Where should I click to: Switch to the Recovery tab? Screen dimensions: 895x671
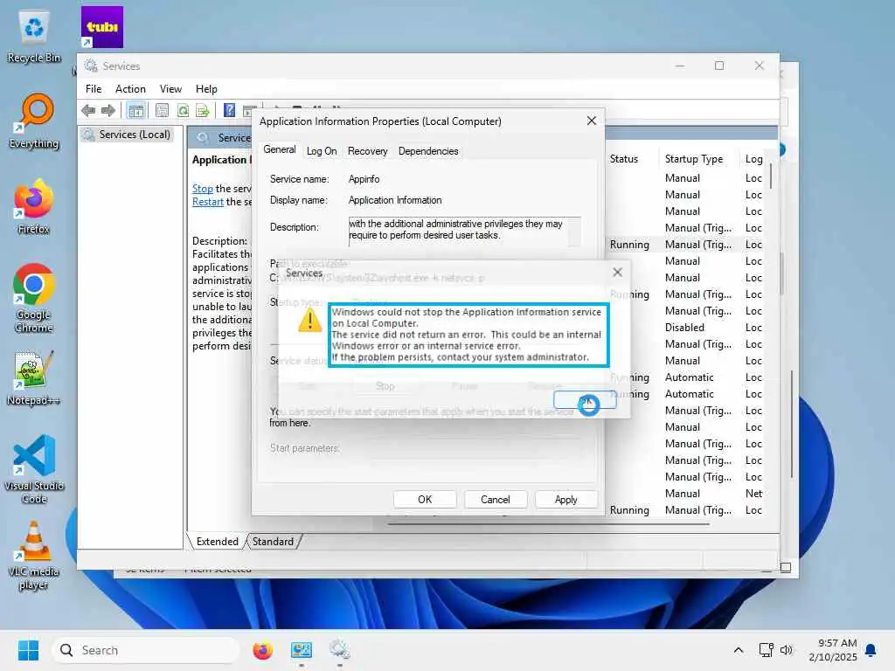pyautogui.click(x=368, y=151)
